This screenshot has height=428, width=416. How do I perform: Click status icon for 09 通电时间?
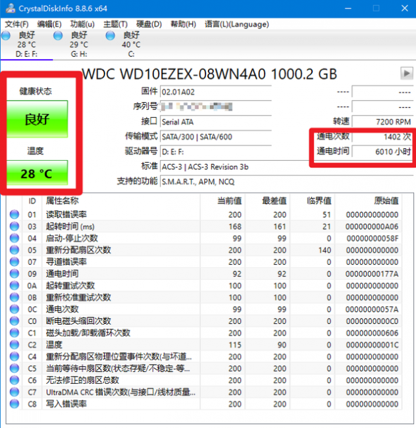click(x=14, y=274)
